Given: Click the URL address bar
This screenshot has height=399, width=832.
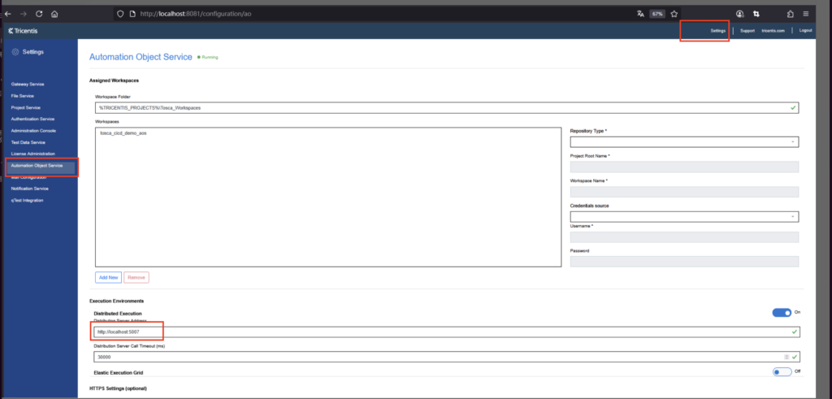Looking at the screenshot, I should click(x=371, y=14).
